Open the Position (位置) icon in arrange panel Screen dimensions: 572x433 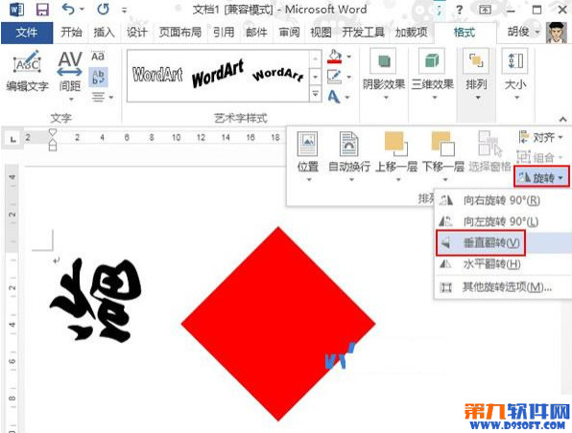307,145
